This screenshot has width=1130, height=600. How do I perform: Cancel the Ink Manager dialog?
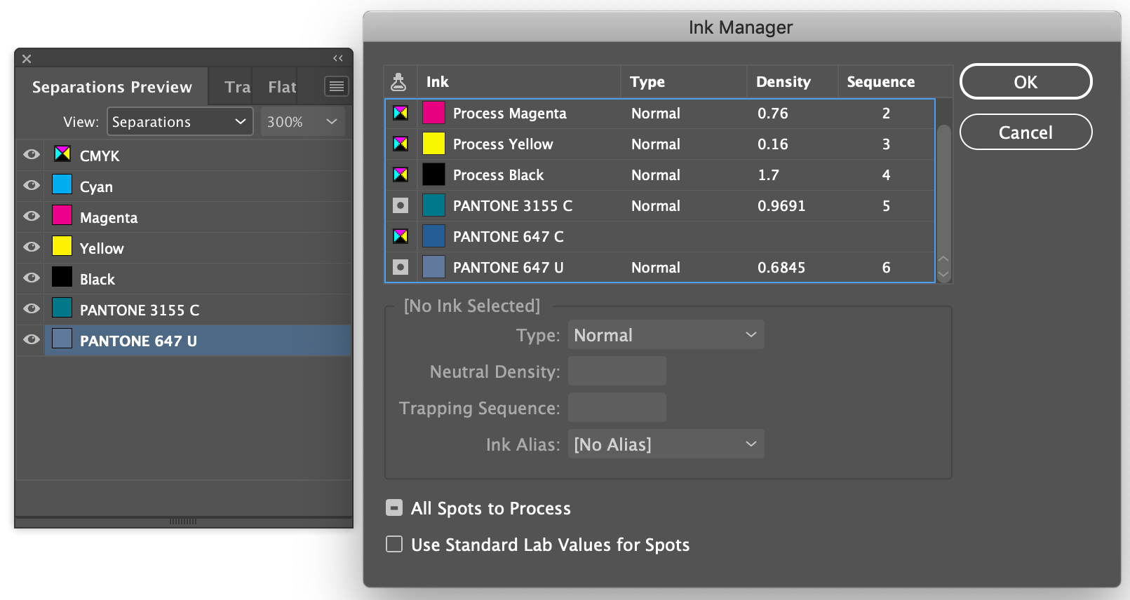[1025, 132]
